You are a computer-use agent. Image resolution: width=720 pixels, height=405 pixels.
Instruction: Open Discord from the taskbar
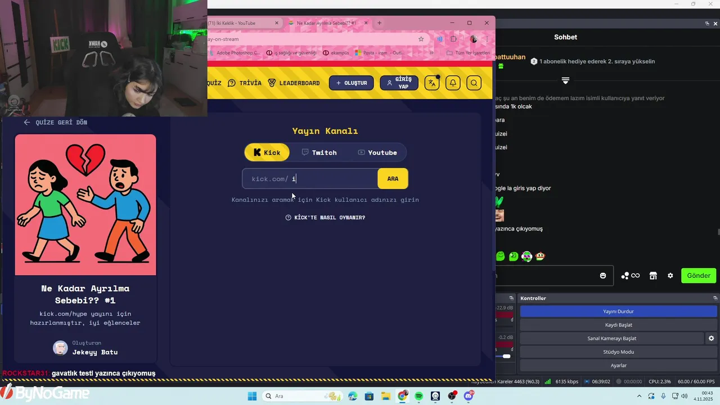(469, 396)
